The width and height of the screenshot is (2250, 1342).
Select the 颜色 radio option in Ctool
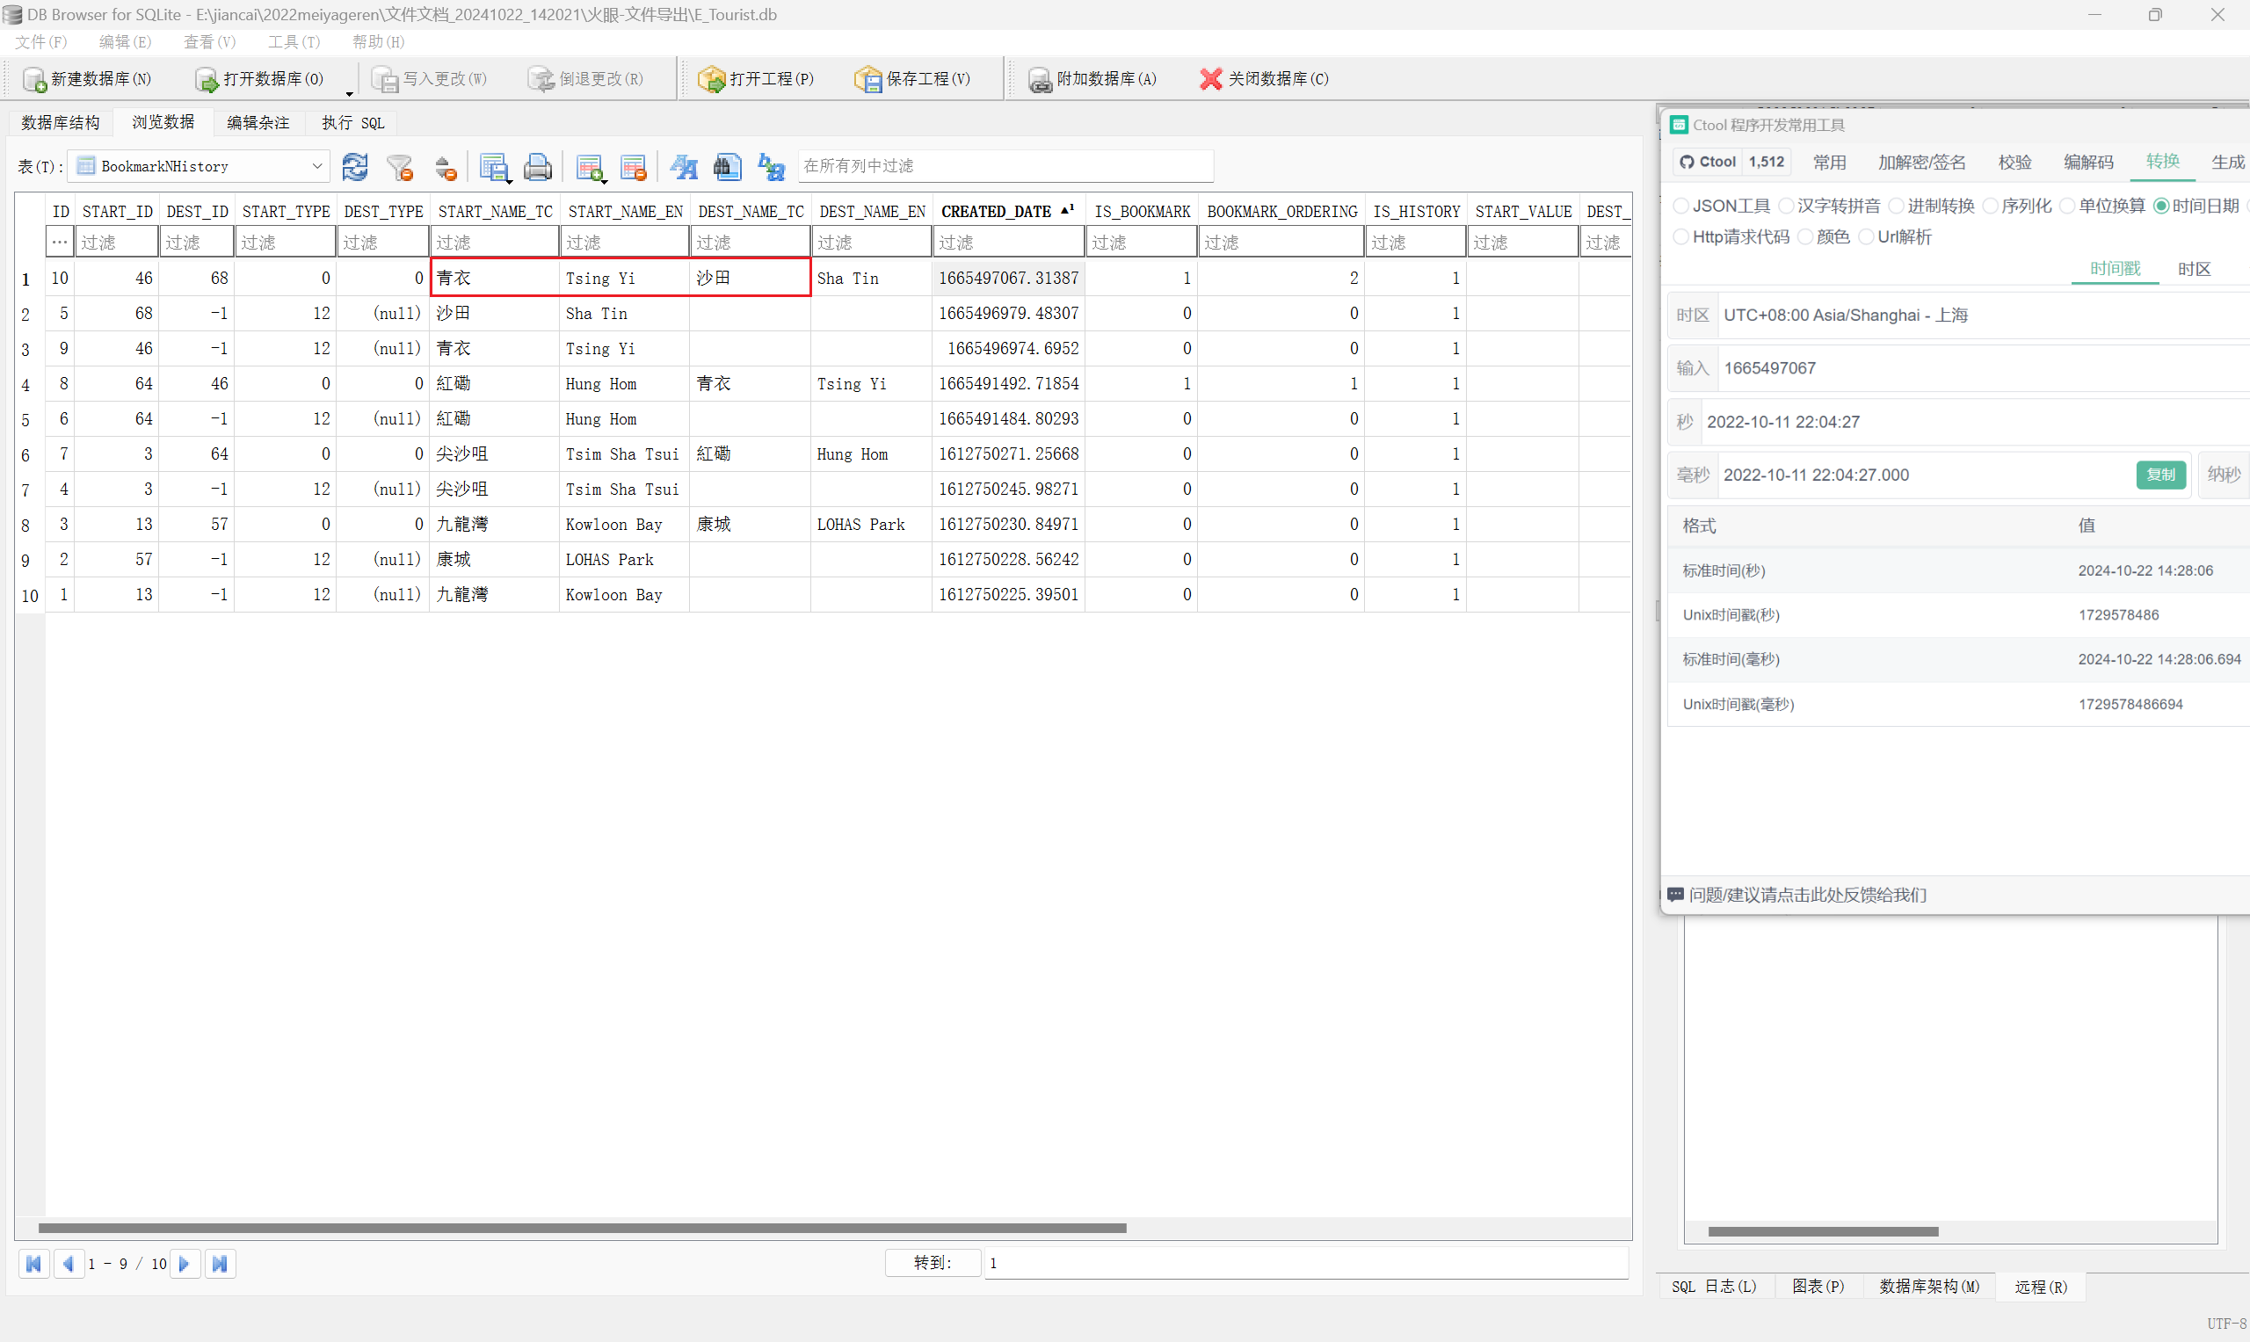coord(1805,237)
